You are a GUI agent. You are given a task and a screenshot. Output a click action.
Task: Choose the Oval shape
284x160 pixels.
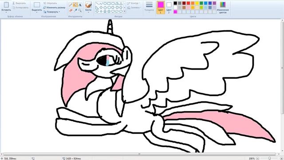(105, 4)
